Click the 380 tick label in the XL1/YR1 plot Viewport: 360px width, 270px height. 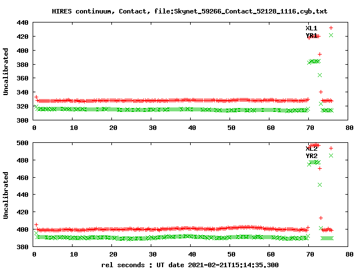(x=22, y=65)
